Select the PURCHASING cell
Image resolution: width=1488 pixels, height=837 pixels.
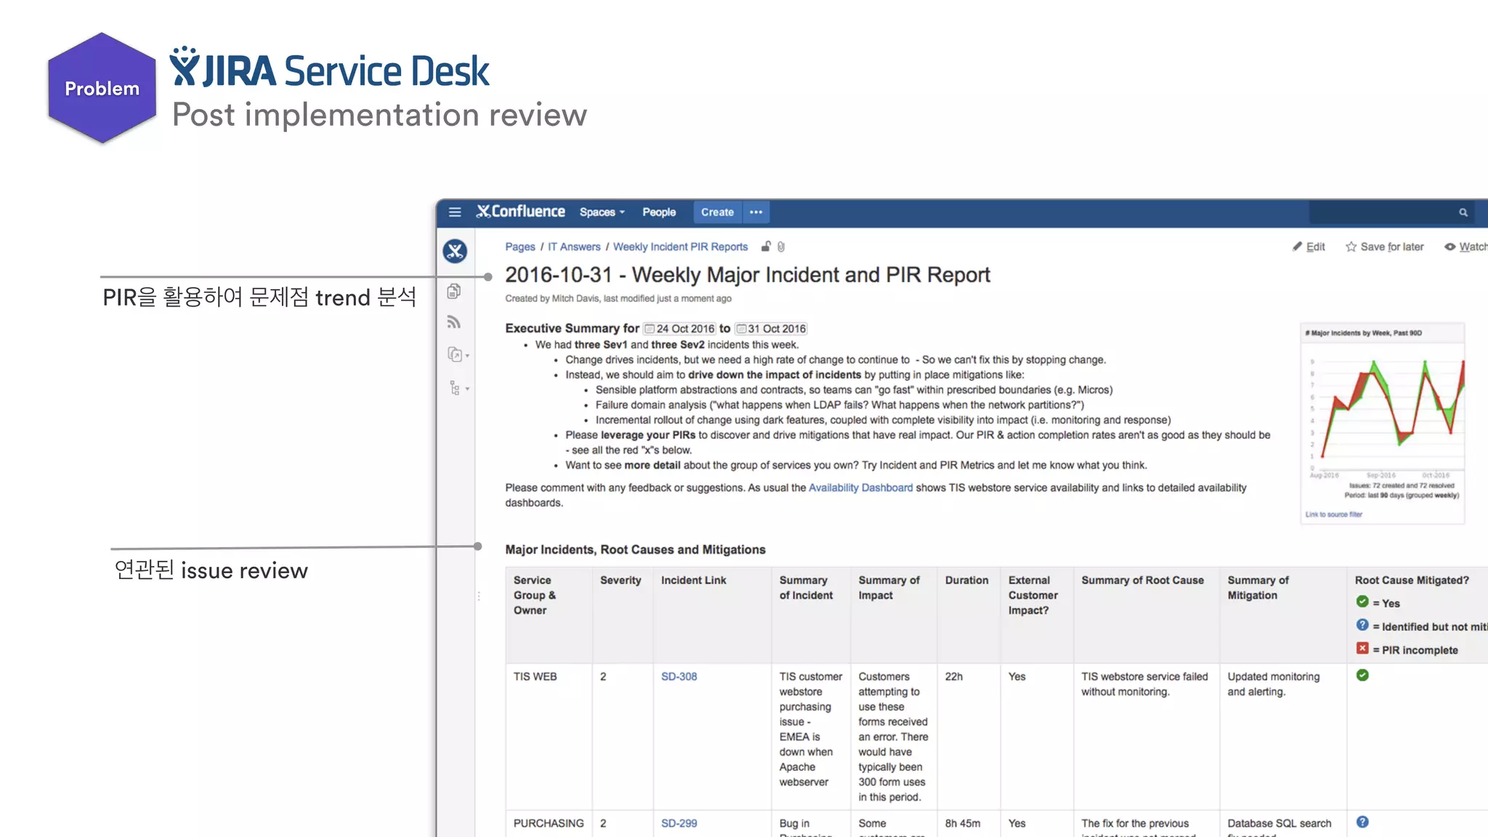point(549,824)
